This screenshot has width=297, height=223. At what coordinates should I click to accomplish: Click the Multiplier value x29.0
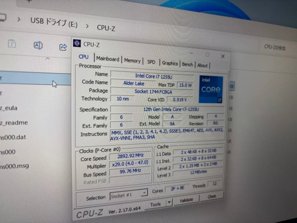130,163
